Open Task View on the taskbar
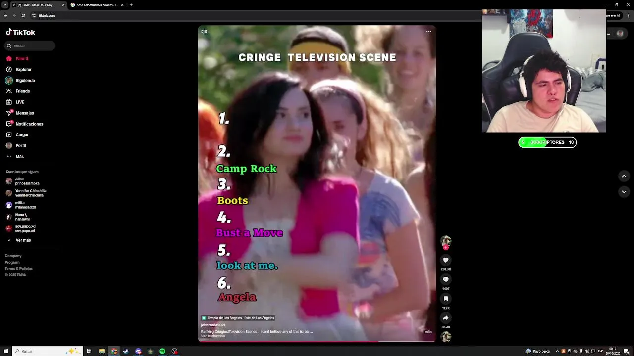634x356 pixels. point(89,351)
